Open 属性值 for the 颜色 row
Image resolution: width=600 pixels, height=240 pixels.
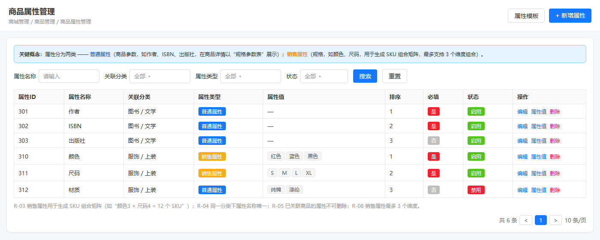(539, 156)
